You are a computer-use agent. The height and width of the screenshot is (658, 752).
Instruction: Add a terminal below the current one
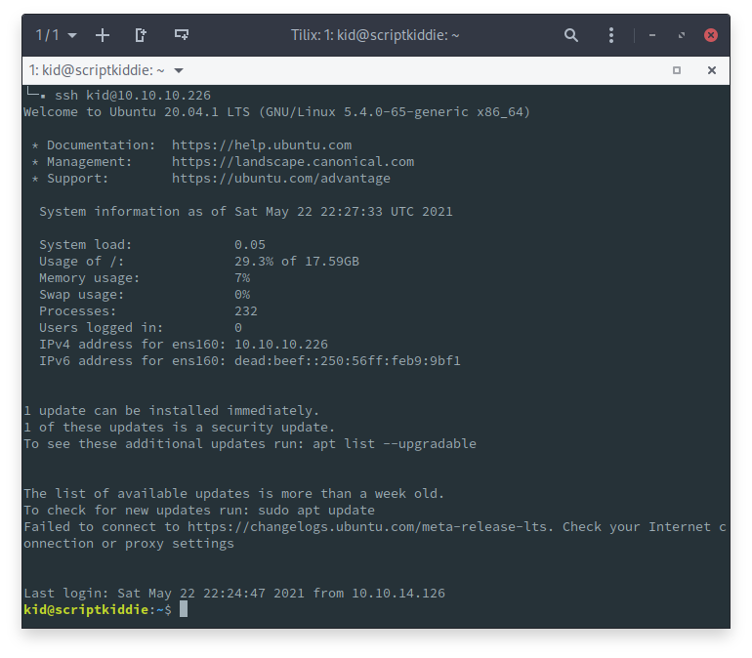[182, 35]
